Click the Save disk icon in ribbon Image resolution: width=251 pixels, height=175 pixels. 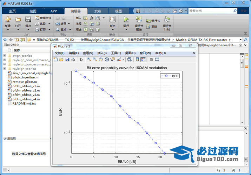[28, 19]
